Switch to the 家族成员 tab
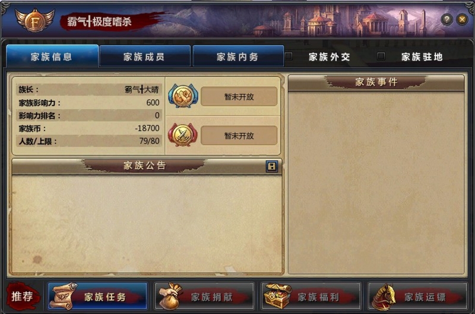Screen dimensions: 475x314 click(145, 56)
